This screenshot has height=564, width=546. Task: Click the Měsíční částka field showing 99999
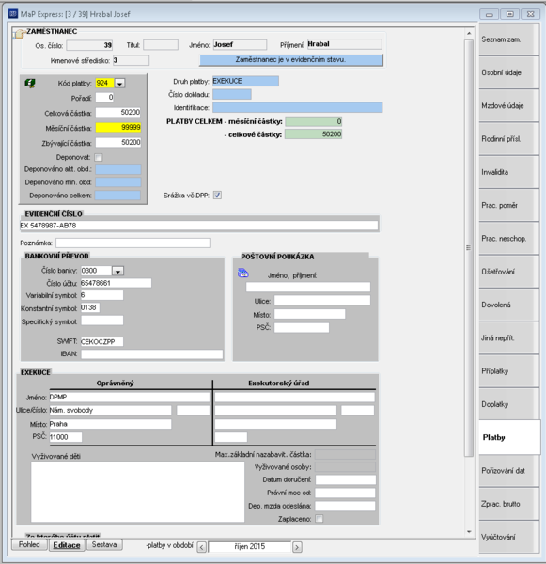[x=118, y=127]
